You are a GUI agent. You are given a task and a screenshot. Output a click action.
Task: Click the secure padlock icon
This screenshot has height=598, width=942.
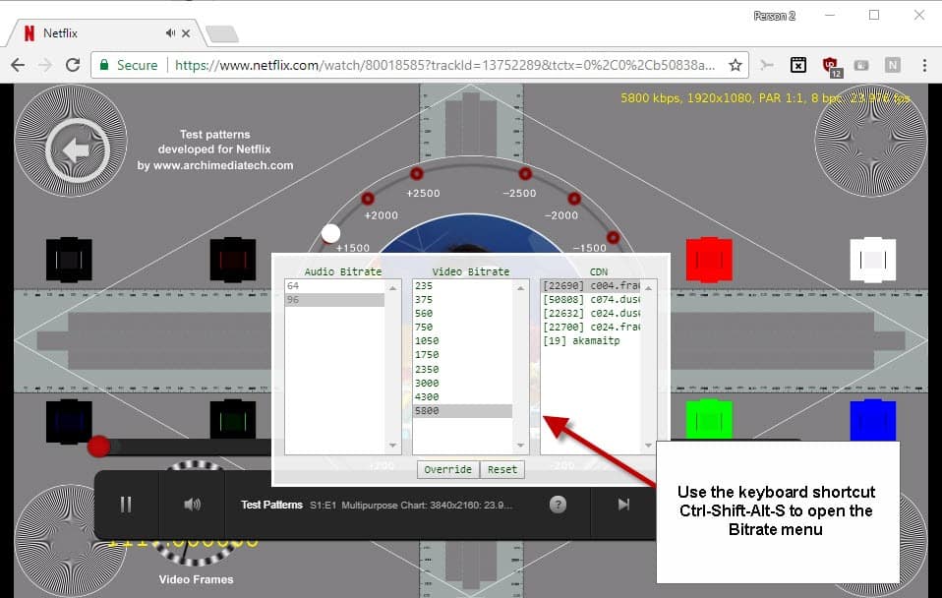(x=104, y=65)
